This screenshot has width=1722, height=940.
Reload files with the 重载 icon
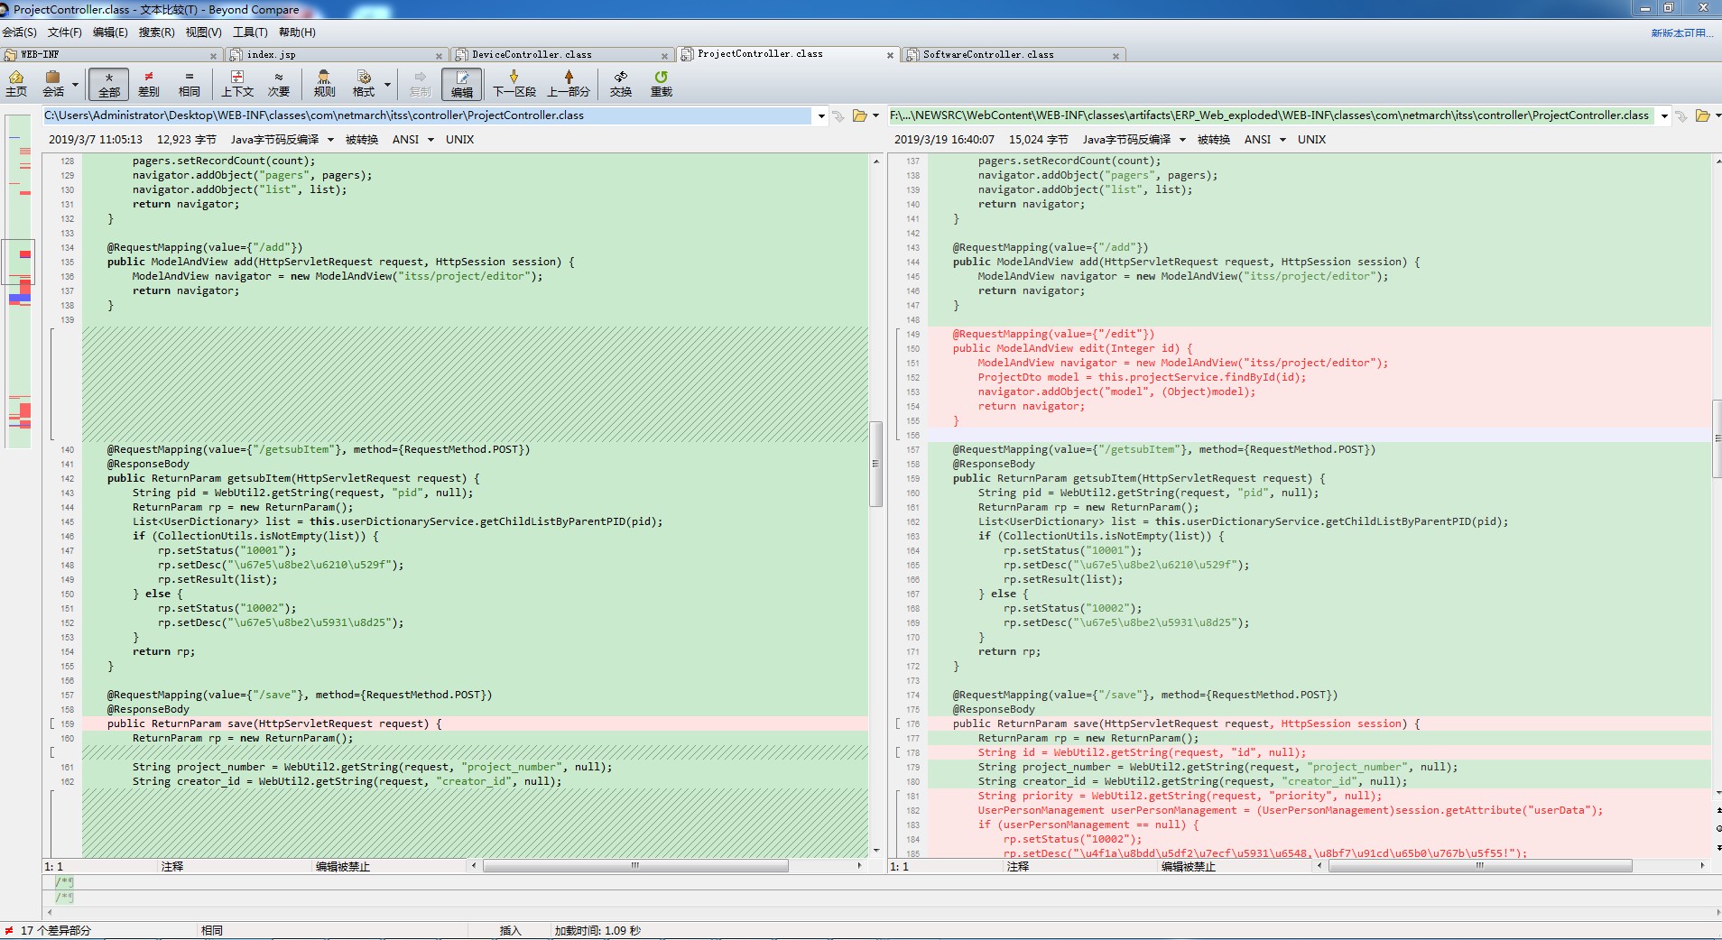pos(662,83)
